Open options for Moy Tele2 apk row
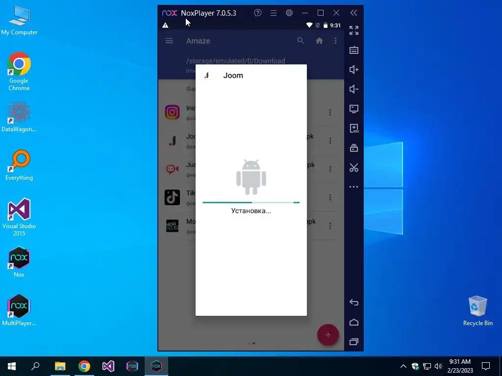Screen dimensions: 502x376 click(x=330, y=226)
